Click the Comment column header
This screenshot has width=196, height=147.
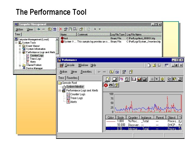93,34
